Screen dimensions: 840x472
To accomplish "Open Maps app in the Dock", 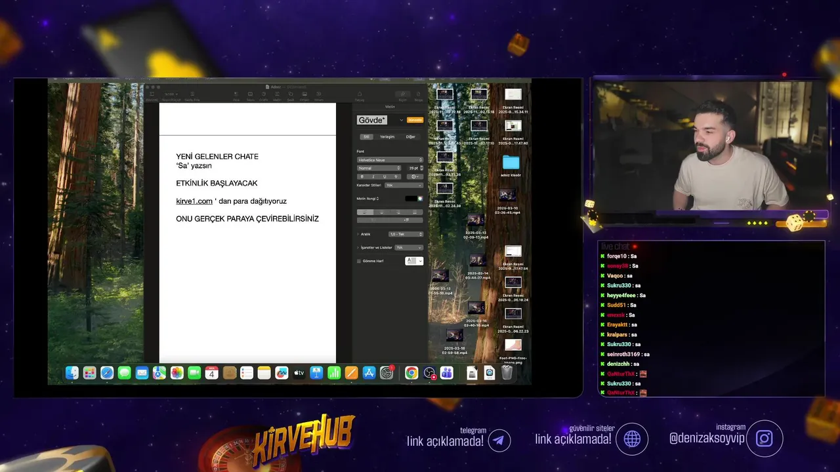I will click(x=159, y=373).
